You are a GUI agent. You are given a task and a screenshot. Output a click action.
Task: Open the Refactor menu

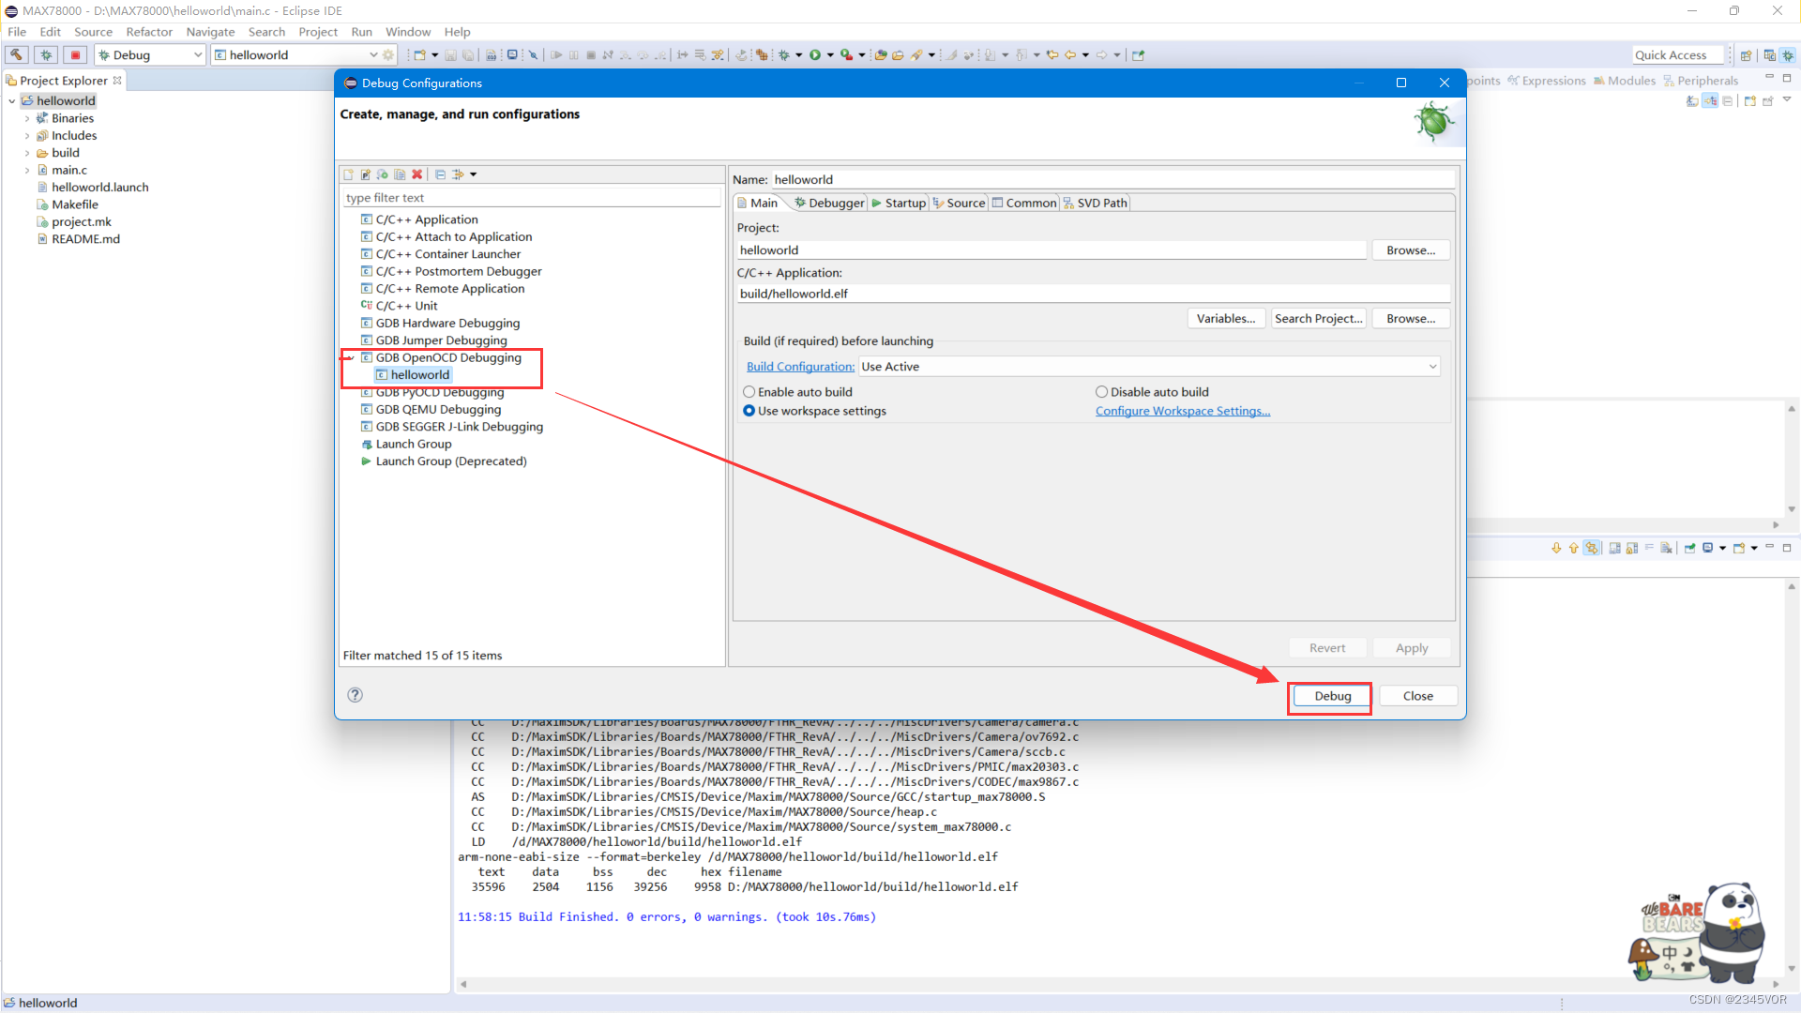pyautogui.click(x=149, y=32)
